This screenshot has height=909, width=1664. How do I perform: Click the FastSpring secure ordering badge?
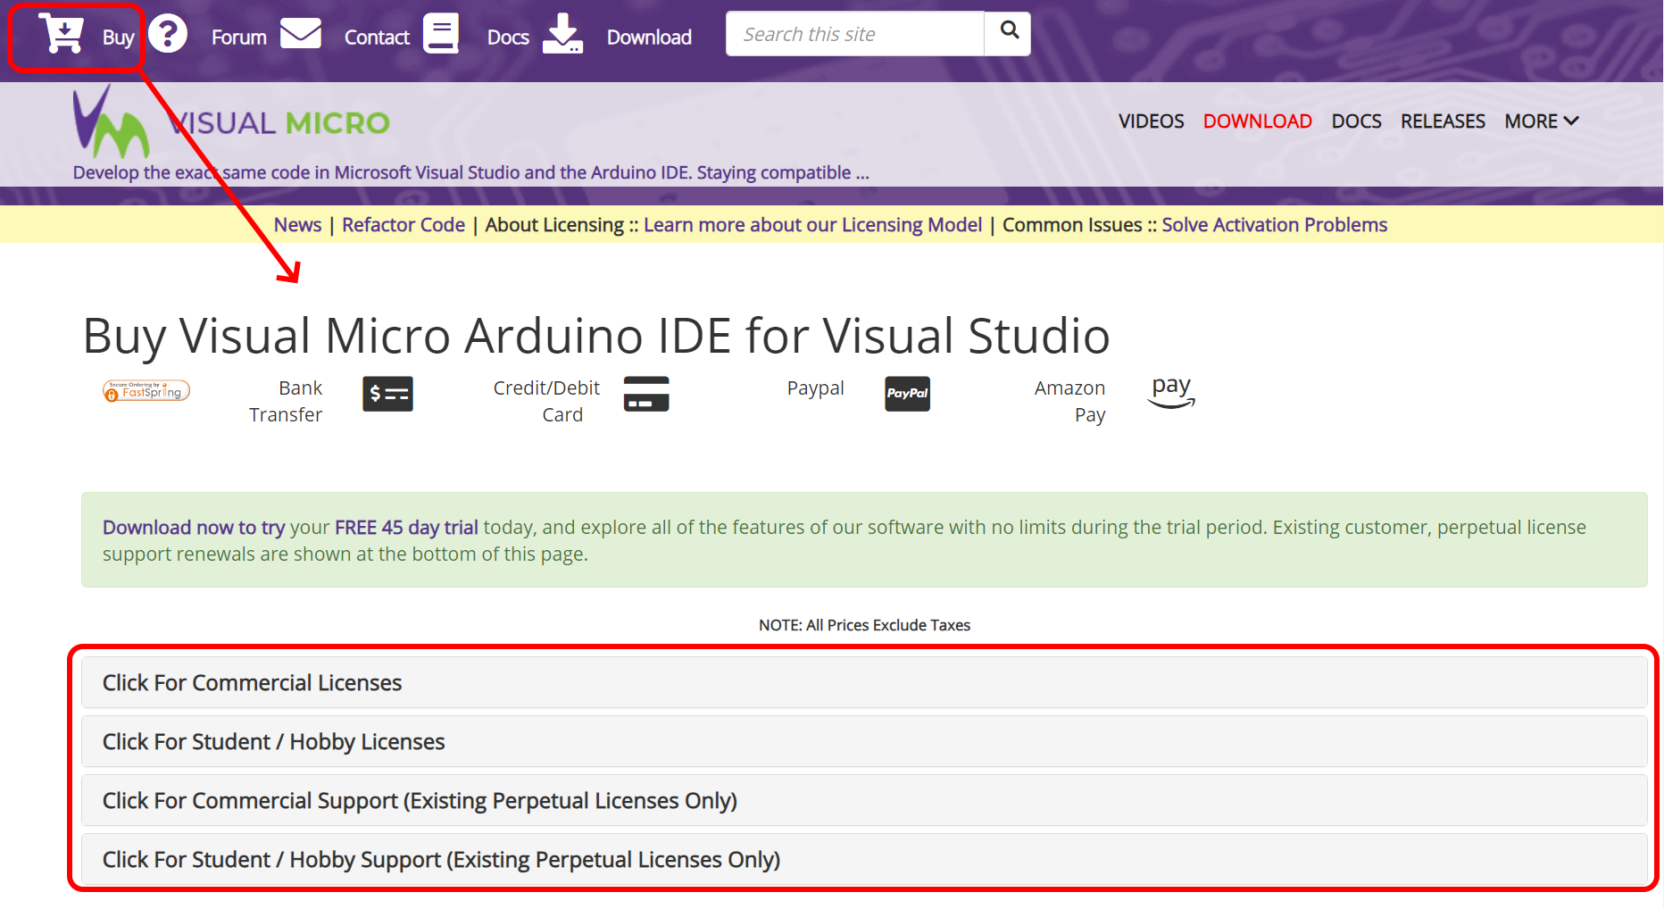point(146,391)
